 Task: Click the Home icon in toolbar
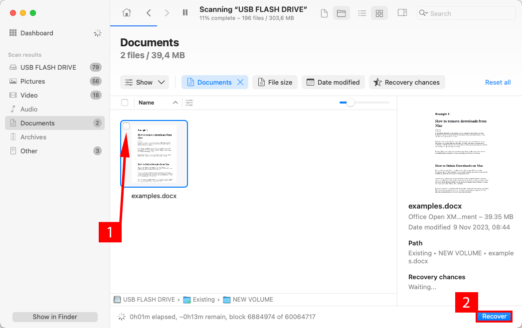tap(127, 13)
